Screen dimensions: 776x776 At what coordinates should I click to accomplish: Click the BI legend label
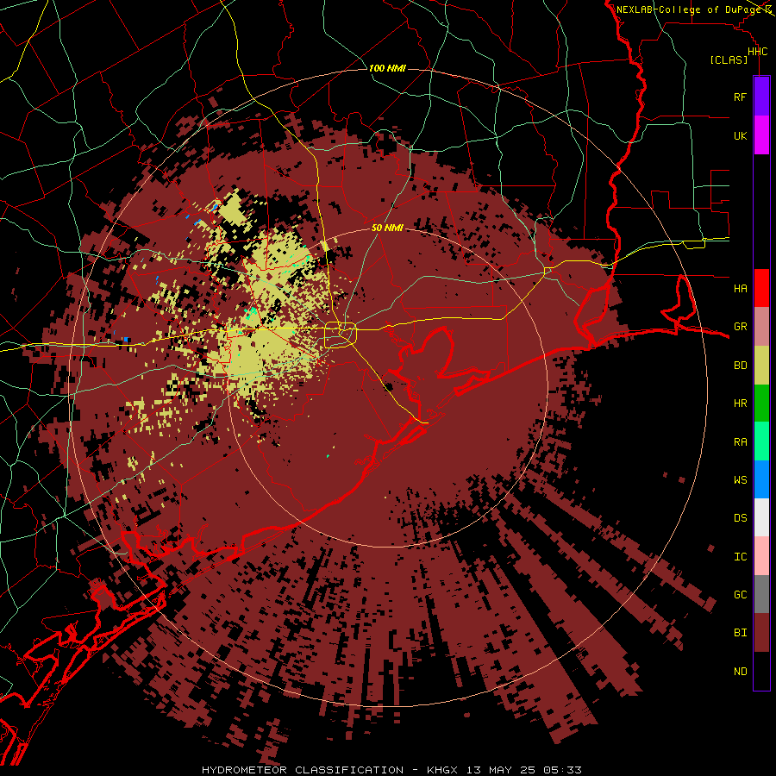point(740,633)
